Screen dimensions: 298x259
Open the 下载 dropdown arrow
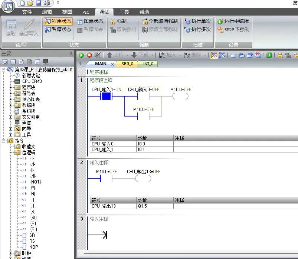(x=152, y=55)
